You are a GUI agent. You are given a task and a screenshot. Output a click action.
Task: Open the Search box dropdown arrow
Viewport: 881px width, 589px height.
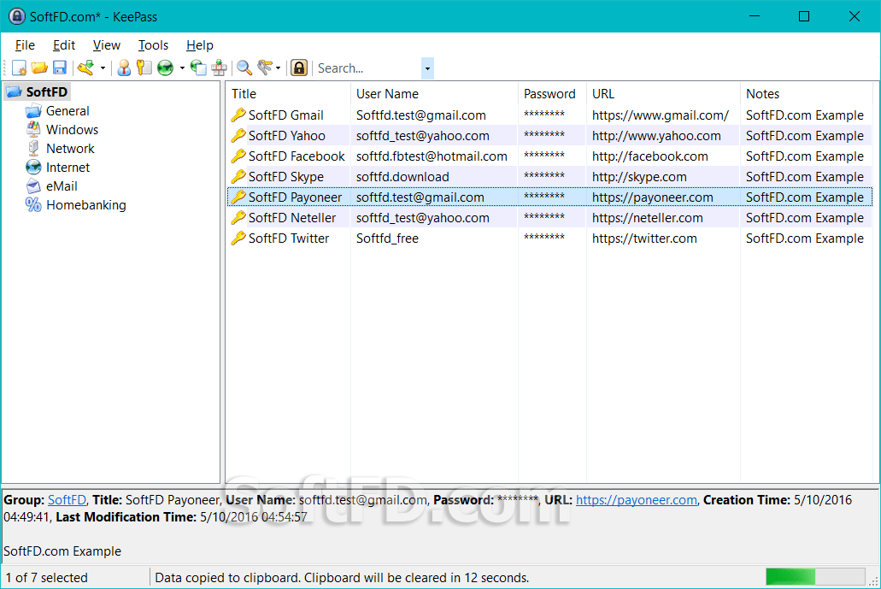(x=427, y=68)
